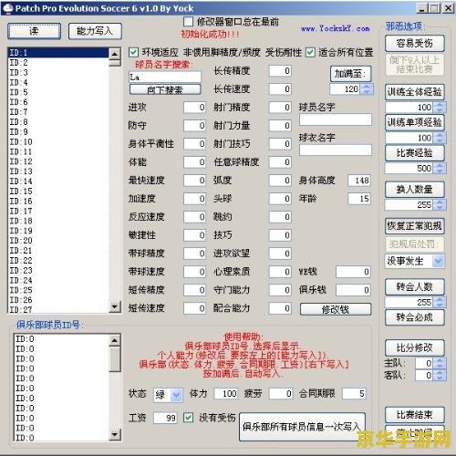Click club player ID list scroll-down arrow
The height and width of the screenshot is (456, 456).
115,434
